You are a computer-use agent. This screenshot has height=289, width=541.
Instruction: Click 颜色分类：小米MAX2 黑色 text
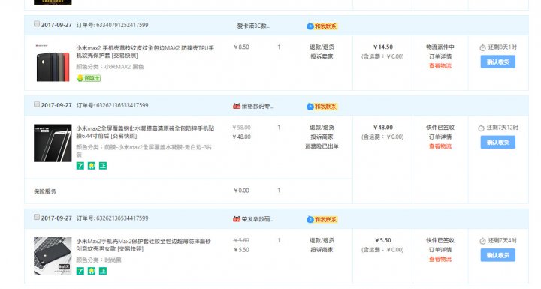(110, 67)
